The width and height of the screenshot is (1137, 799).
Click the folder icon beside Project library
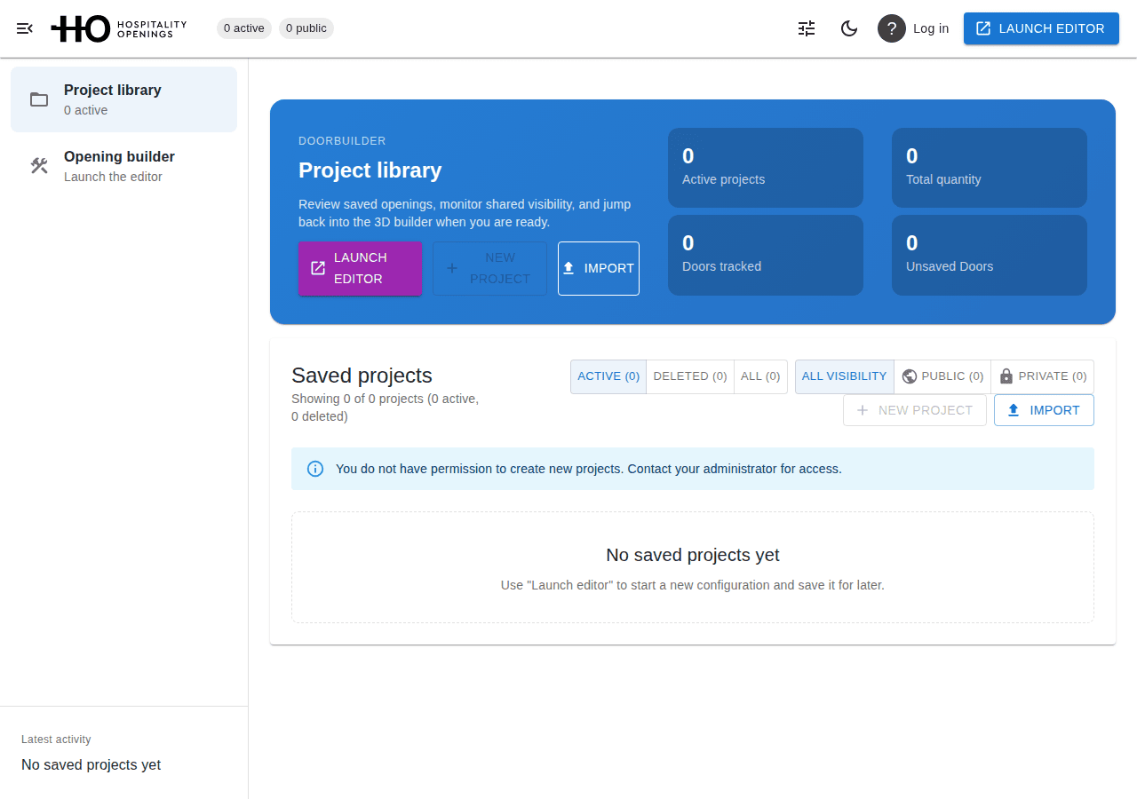[x=39, y=99]
